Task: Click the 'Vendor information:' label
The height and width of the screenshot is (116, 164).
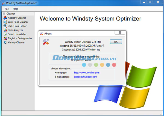Action: coord(61,69)
